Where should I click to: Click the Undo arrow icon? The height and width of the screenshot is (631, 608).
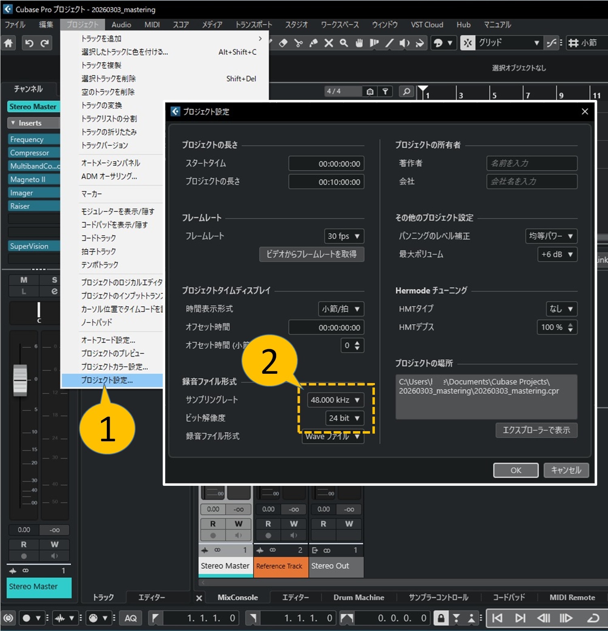(x=29, y=43)
